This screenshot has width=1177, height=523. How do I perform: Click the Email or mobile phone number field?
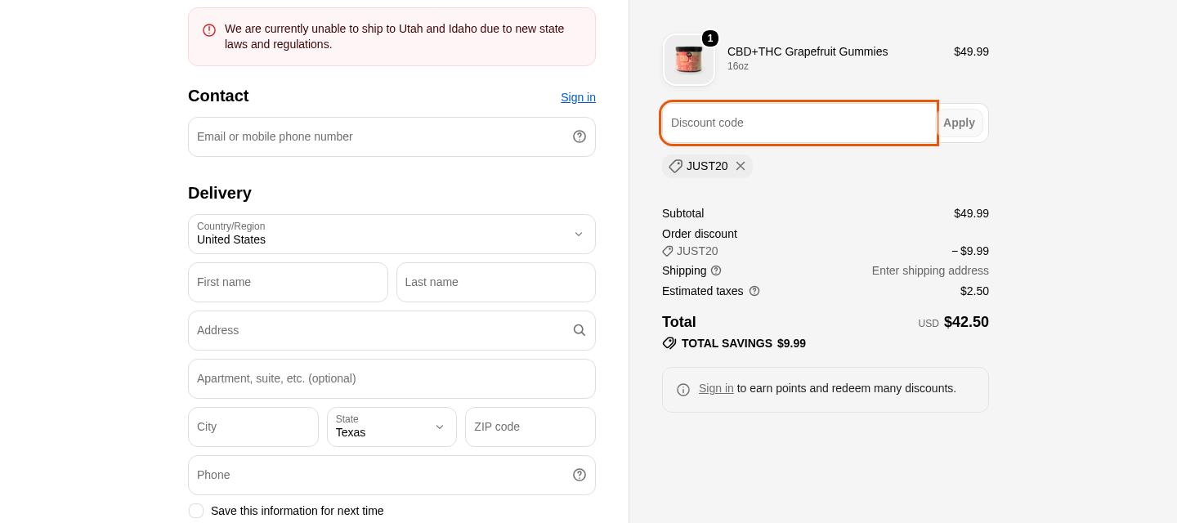[x=392, y=136]
